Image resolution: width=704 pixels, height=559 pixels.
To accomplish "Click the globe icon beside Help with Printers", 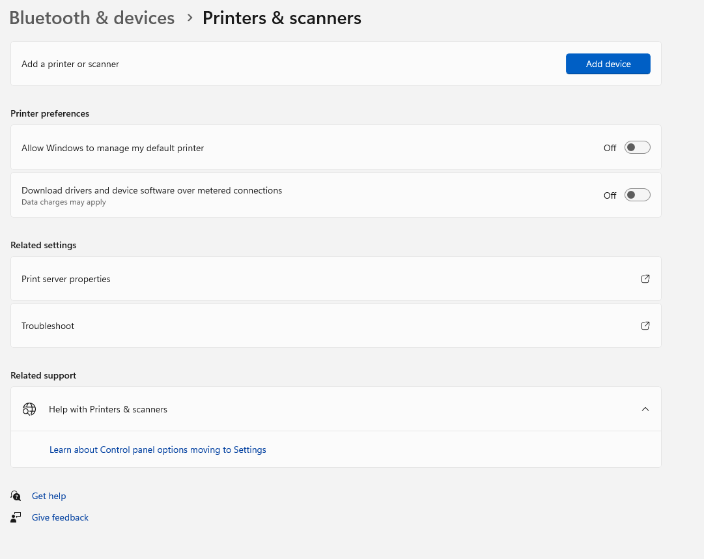I will (x=29, y=409).
